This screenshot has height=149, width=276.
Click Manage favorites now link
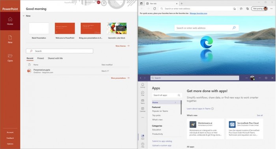198,13
